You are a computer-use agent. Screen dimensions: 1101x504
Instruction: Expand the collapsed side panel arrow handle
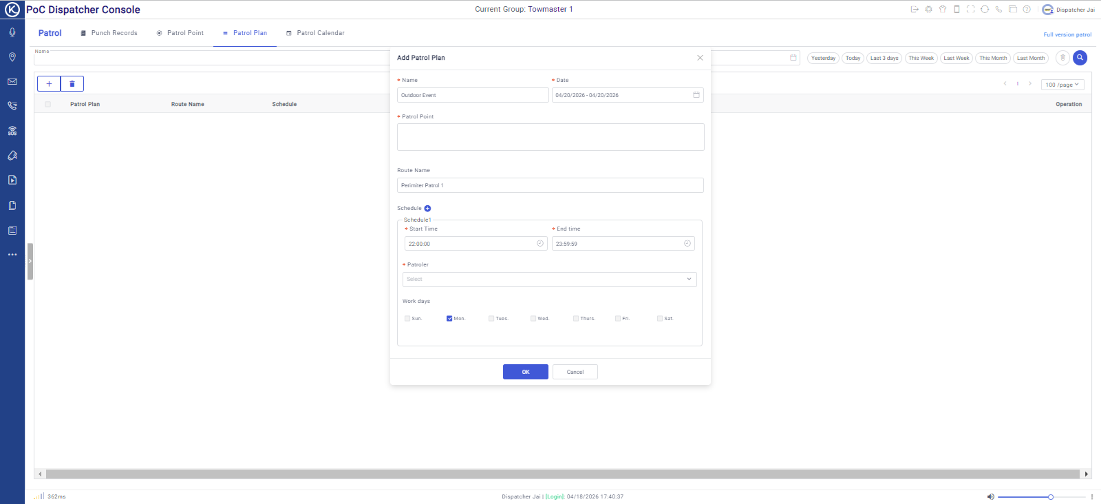(30, 262)
